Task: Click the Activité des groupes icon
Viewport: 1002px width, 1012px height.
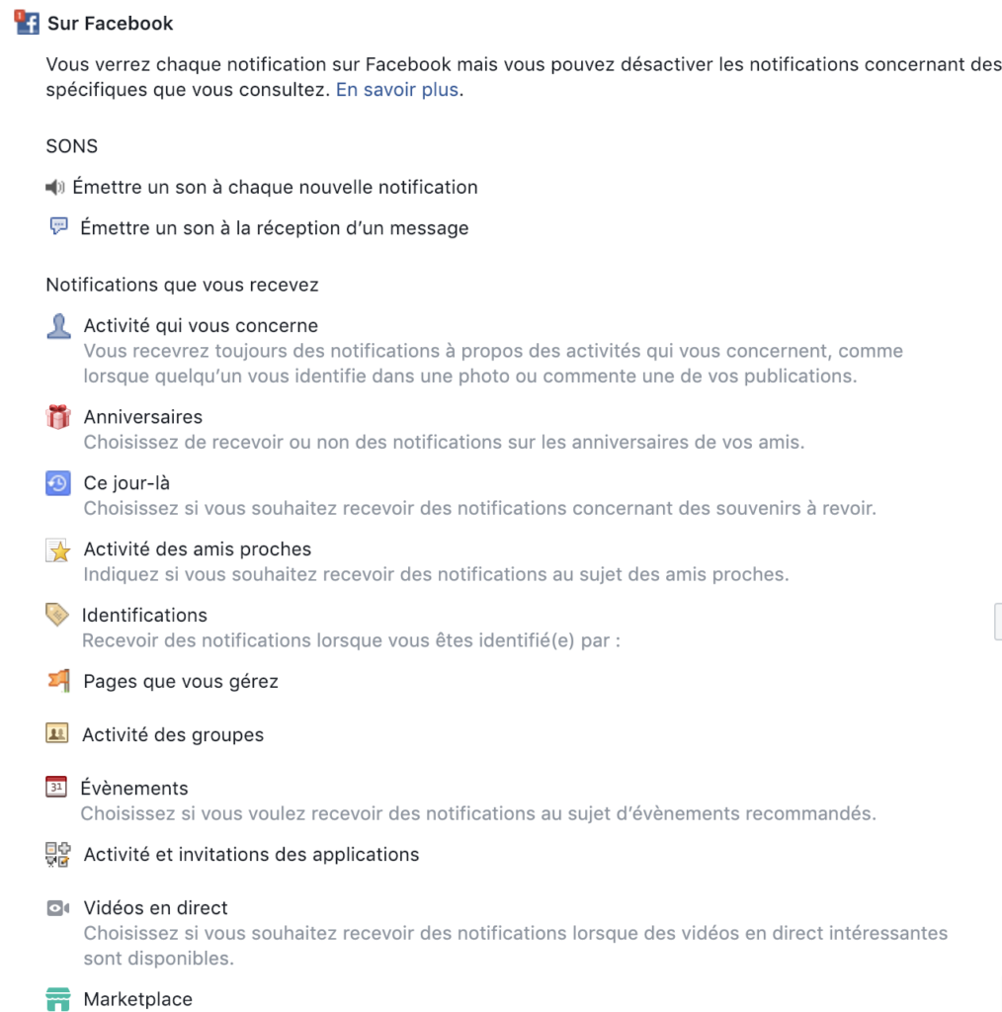Action: 56,734
